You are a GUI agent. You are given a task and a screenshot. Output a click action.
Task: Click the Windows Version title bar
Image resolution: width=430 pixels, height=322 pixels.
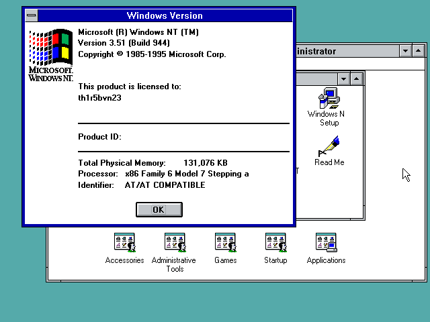[165, 15]
